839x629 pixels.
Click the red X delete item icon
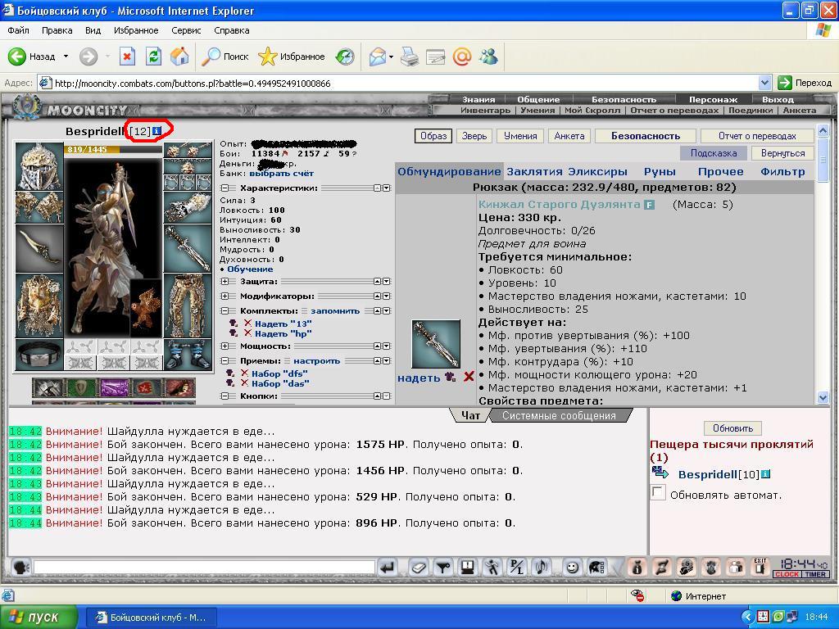coord(469,377)
